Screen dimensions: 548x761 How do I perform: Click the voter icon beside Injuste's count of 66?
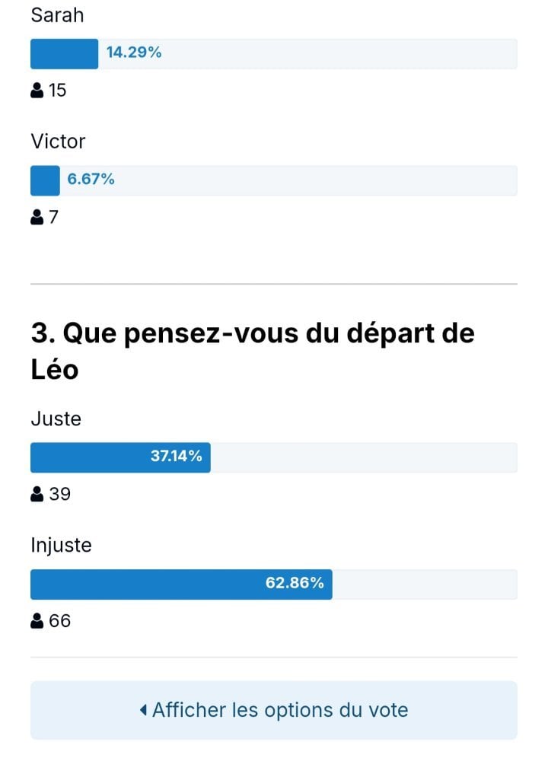point(37,621)
